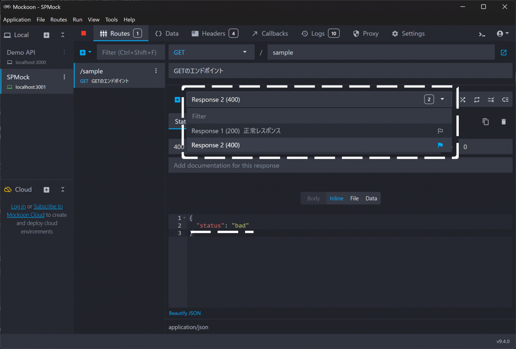516x349 pixels.
Task: Click the sequential response mode repeat icon
Action: coord(476,100)
